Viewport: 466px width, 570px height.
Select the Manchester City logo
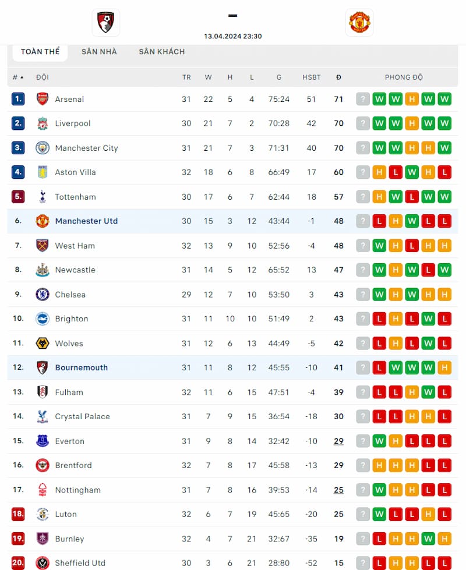coord(42,148)
